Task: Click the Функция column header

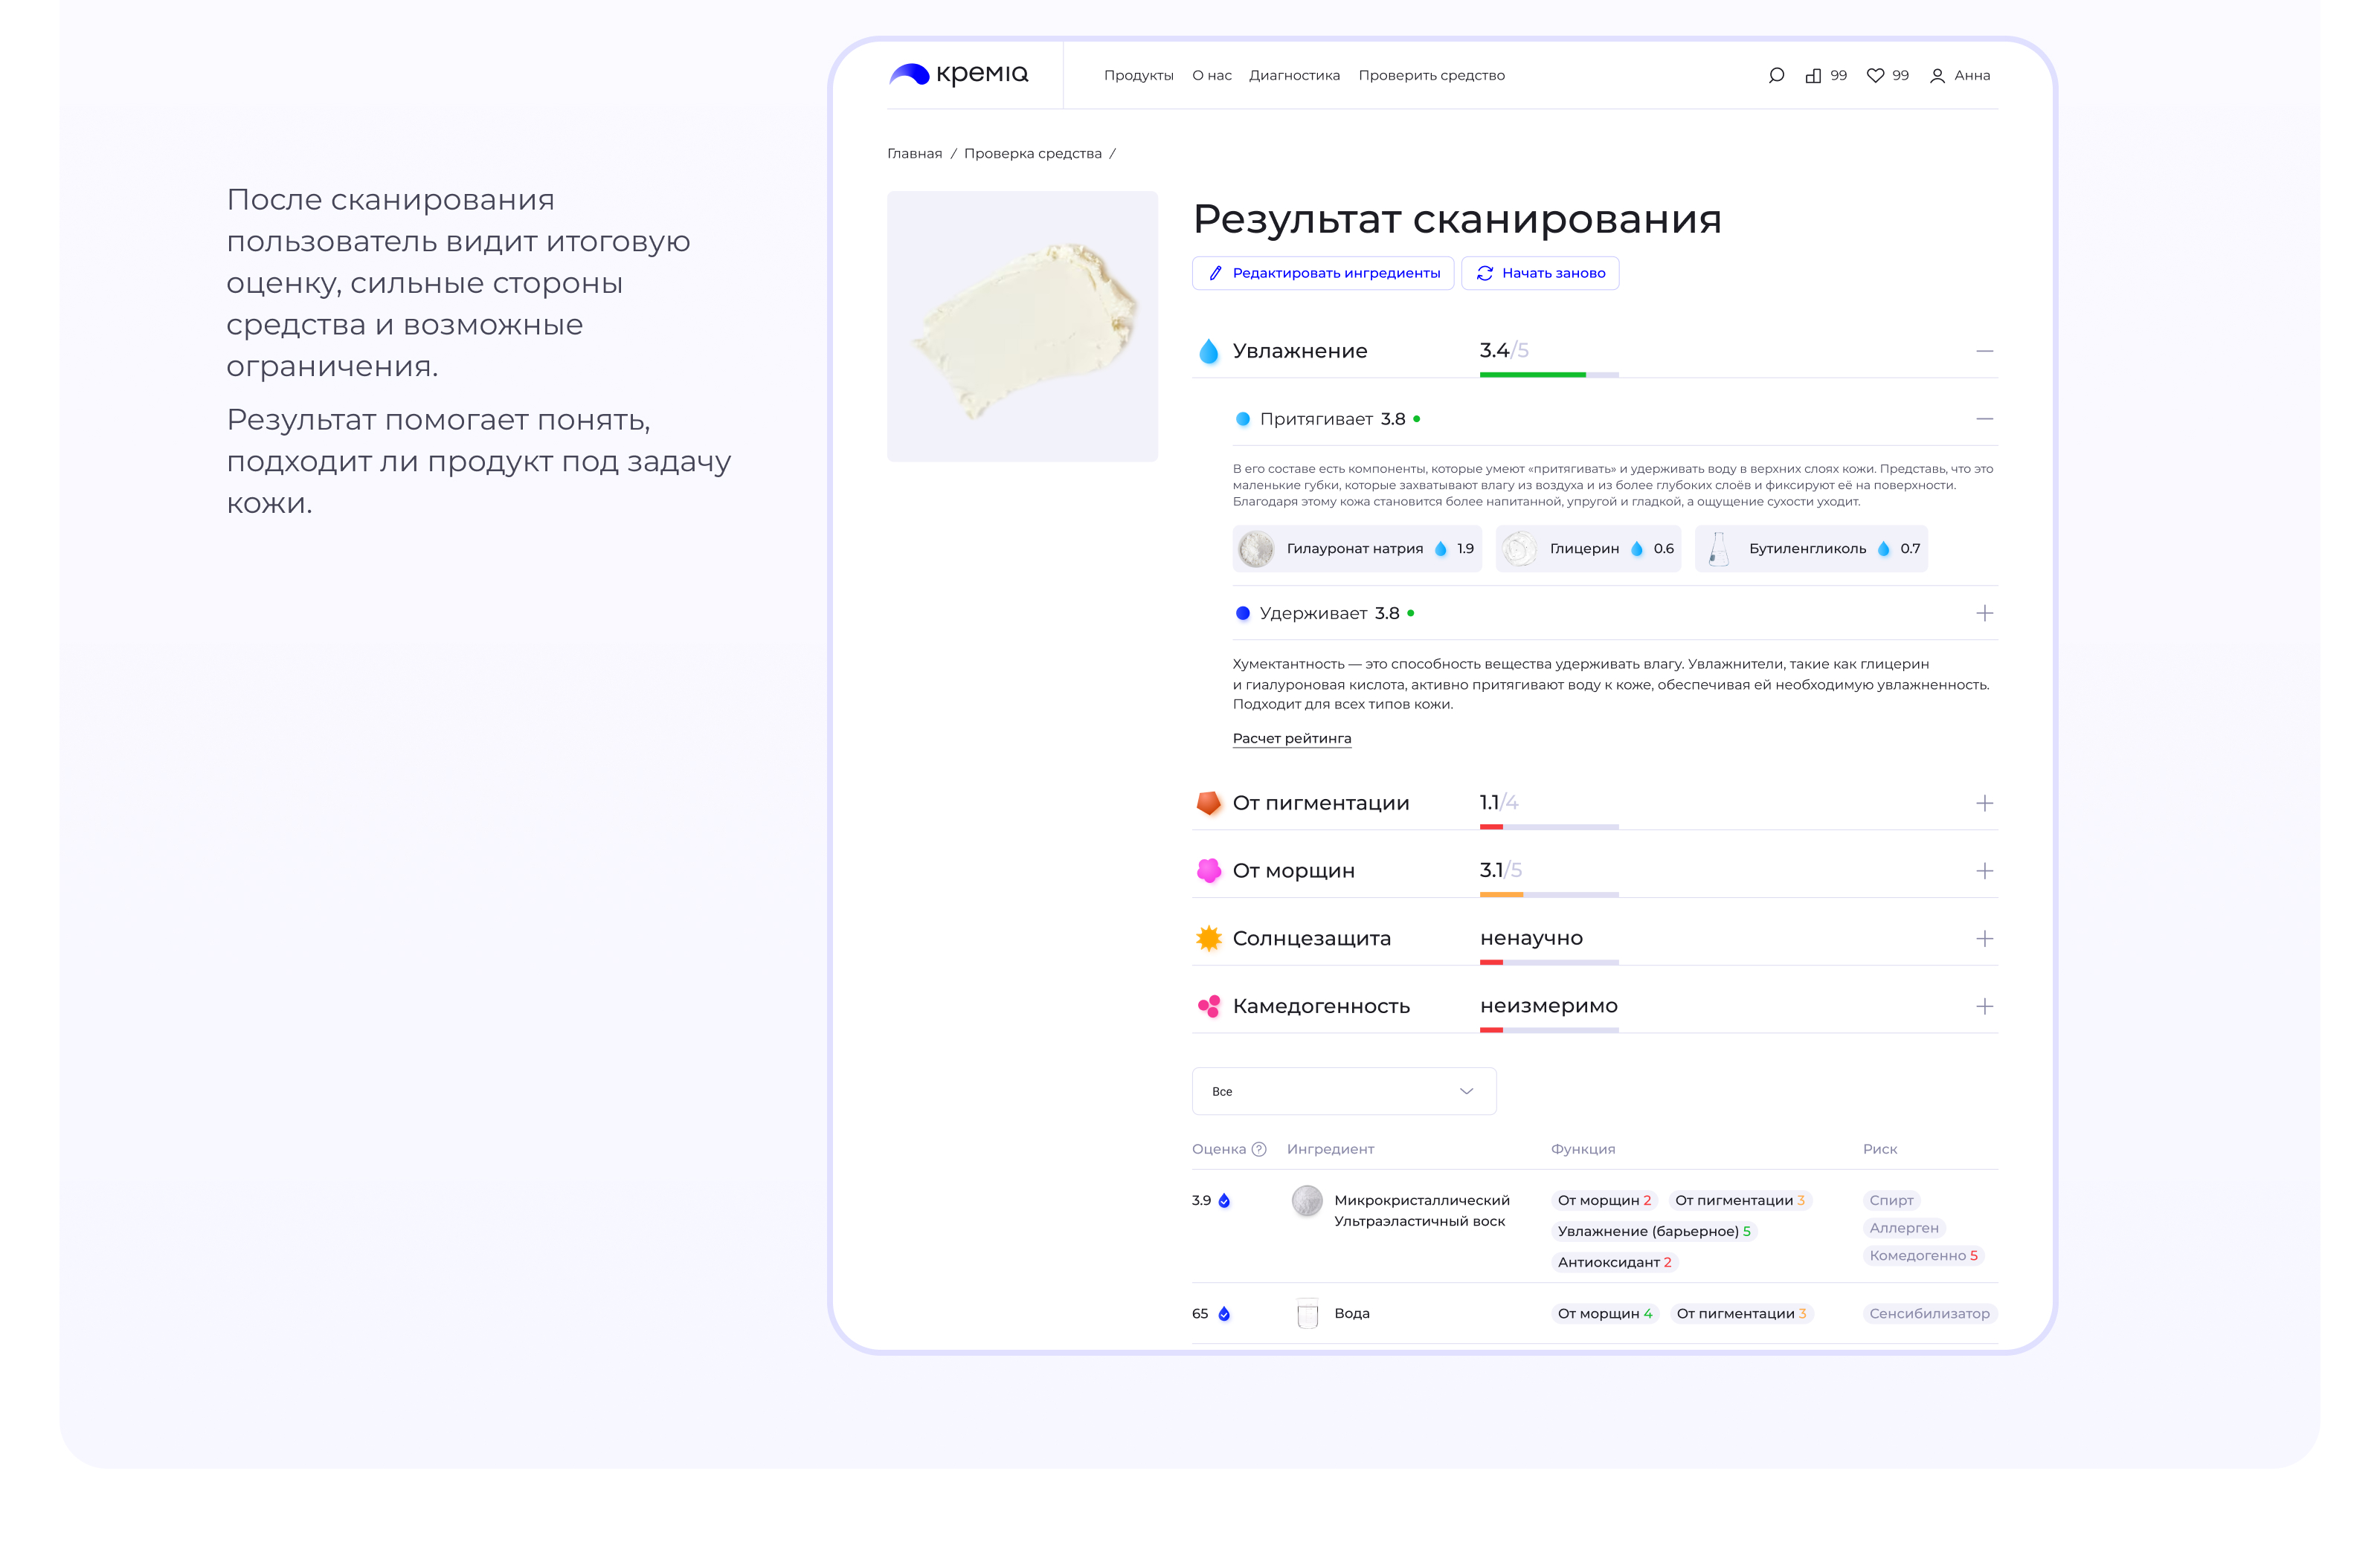Action: click(x=1582, y=1149)
